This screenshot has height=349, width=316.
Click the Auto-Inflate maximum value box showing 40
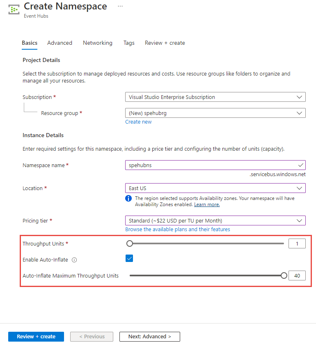tap(297, 275)
